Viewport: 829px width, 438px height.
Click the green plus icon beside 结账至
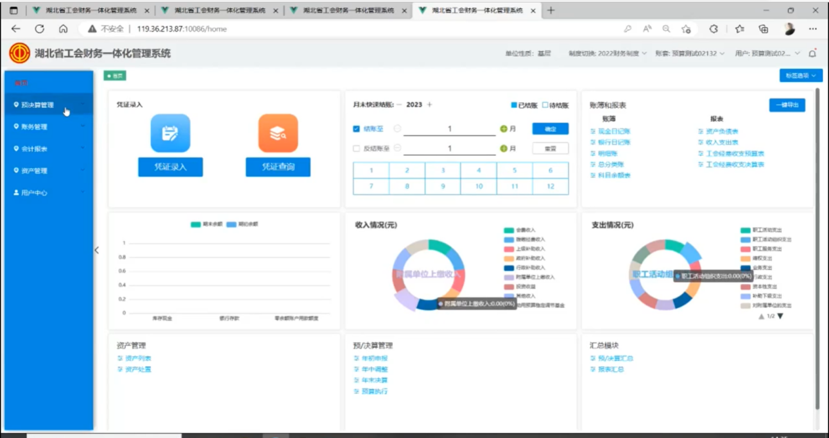(504, 129)
